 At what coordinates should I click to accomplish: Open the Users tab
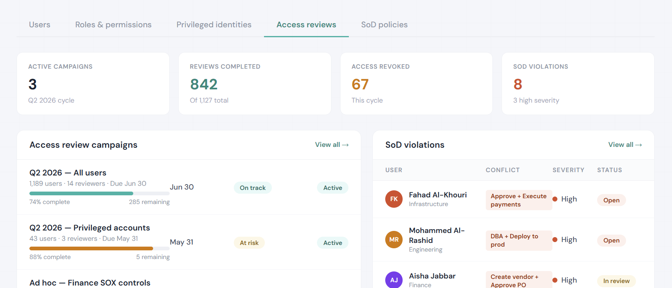40,25
